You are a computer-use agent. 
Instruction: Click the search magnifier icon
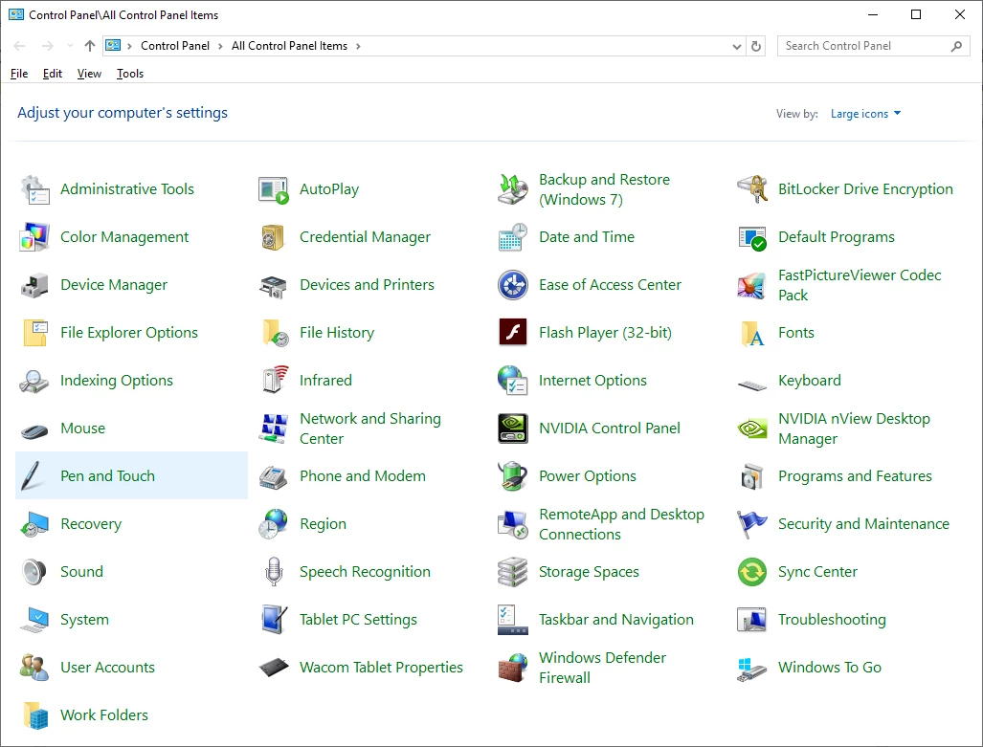tap(956, 46)
